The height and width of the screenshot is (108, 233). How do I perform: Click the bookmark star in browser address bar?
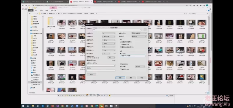coord(190,6)
